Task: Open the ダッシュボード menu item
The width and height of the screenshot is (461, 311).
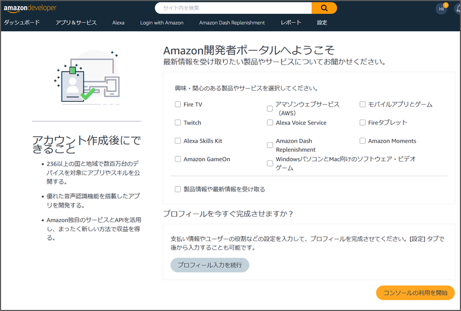Action: 22,23
